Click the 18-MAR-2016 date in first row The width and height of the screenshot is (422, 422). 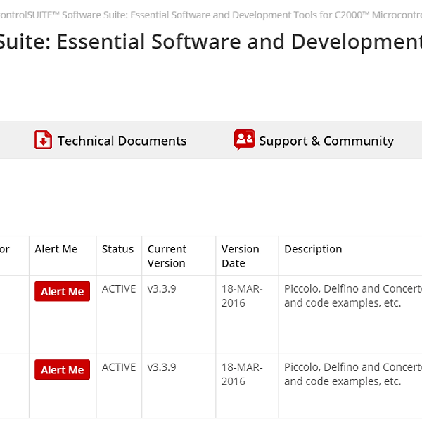point(242,295)
